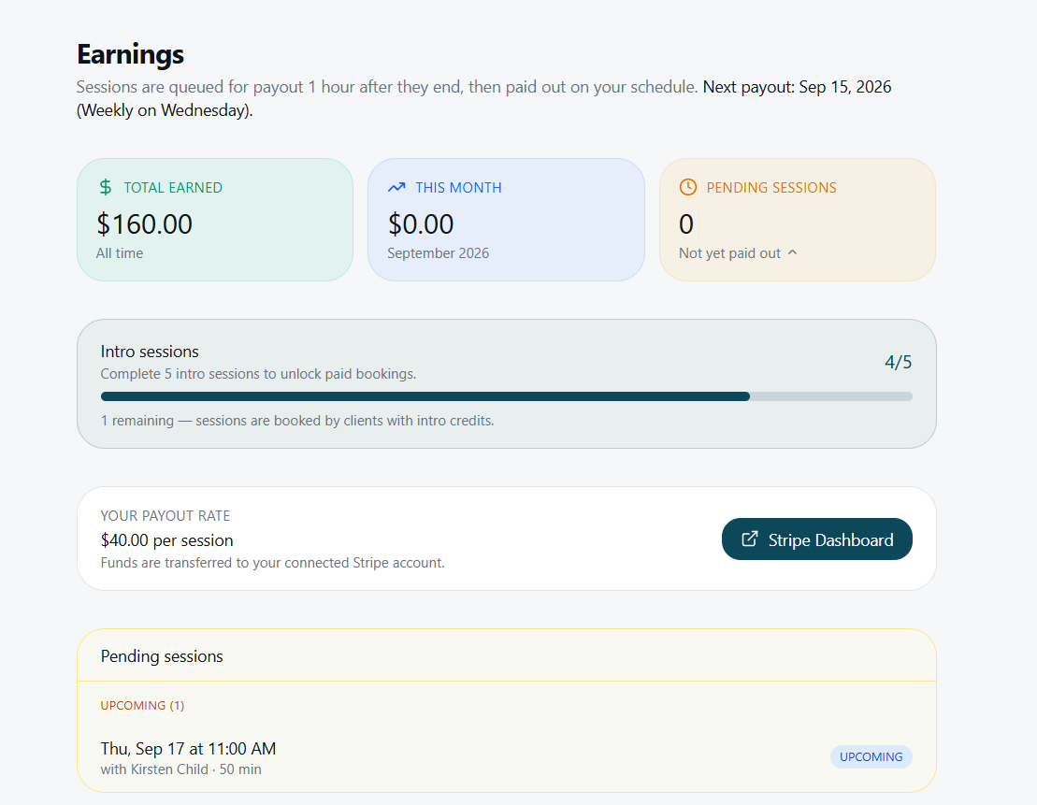Click the THIS MONTH card label
Screen dimensions: 1037x805
[458, 187]
